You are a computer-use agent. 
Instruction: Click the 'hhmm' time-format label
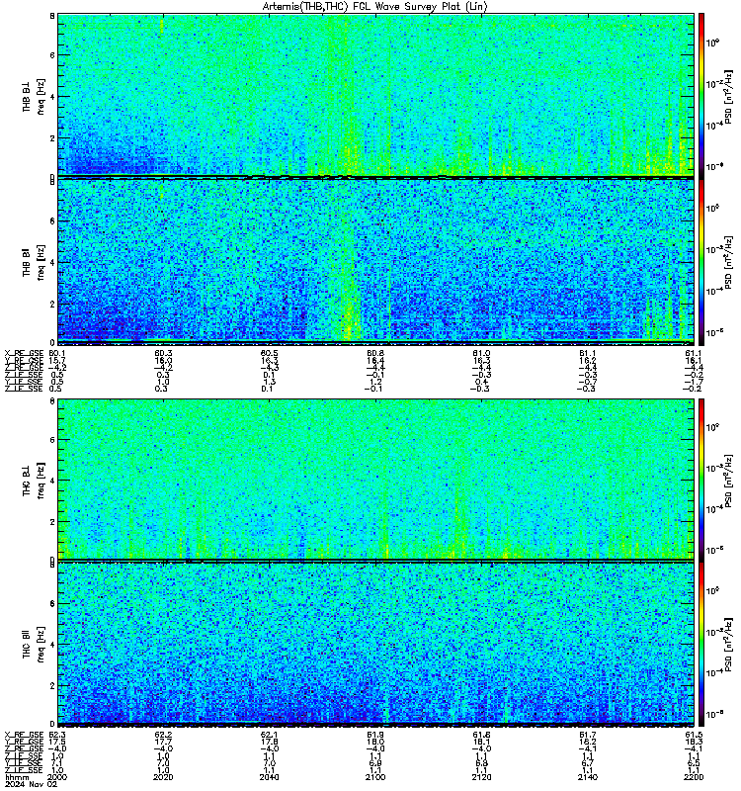tap(17, 777)
